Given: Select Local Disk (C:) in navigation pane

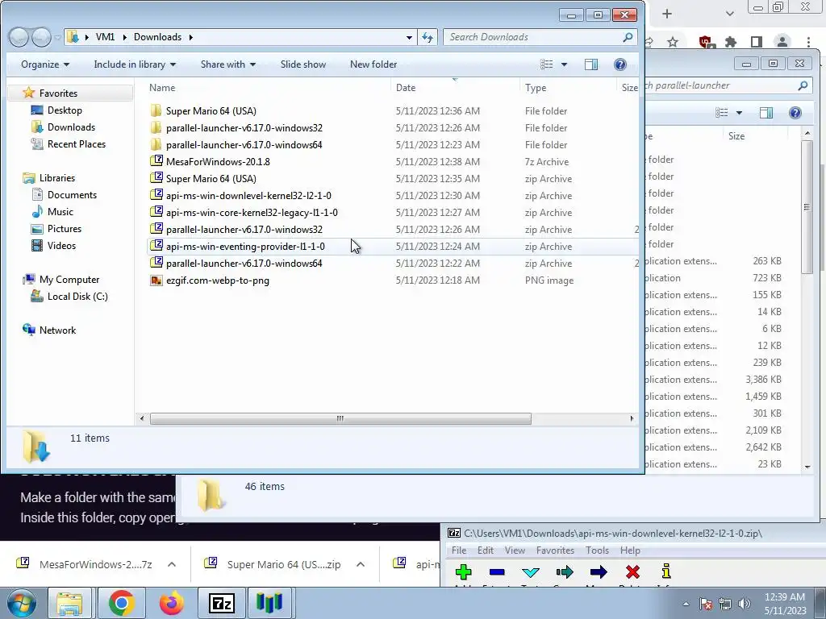Looking at the screenshot, I should 77,297.
